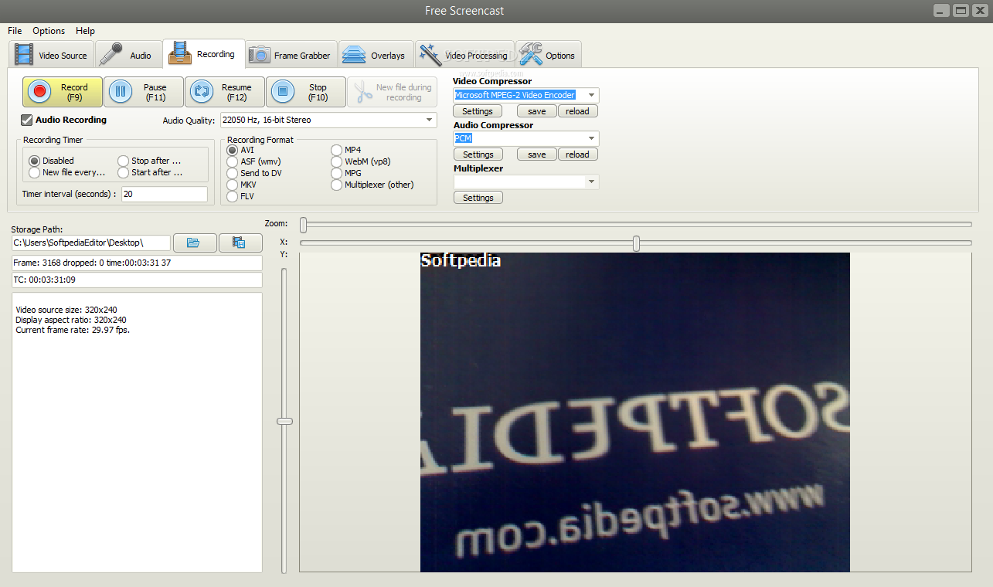This screenshot has height=587, width=993.
Task: Open Video Compressor Settings
Action: point(478,111)
